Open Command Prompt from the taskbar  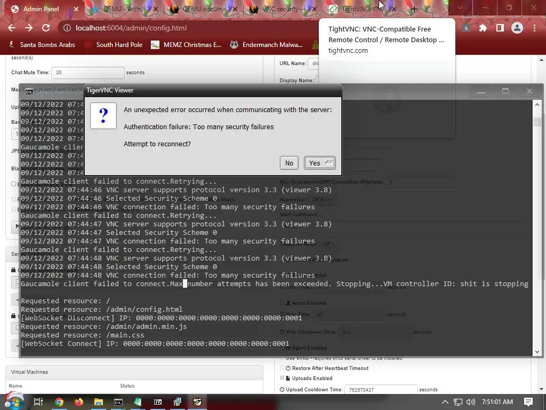118,402
